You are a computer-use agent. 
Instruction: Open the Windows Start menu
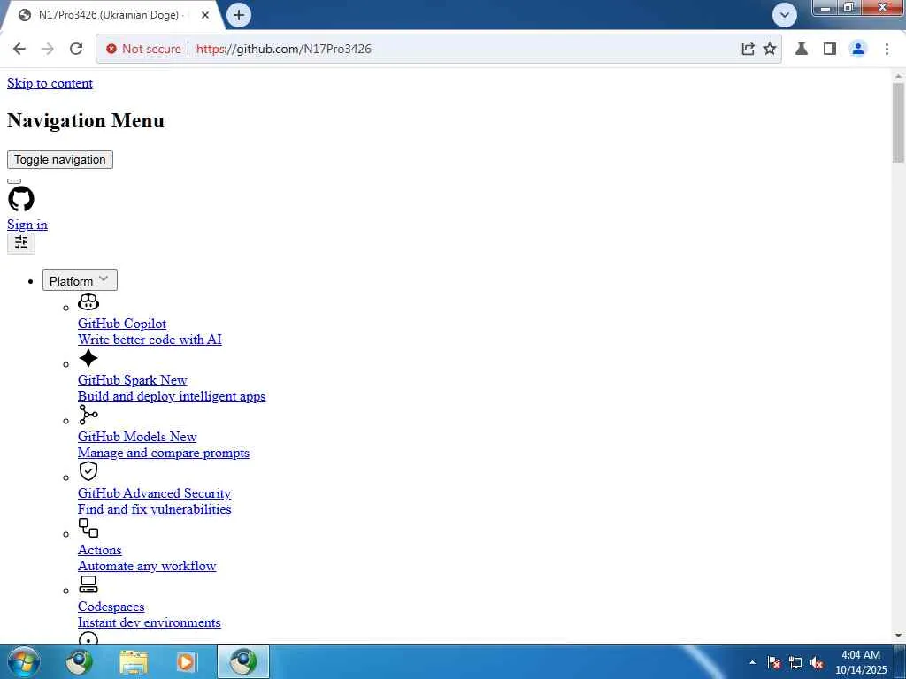24,661
